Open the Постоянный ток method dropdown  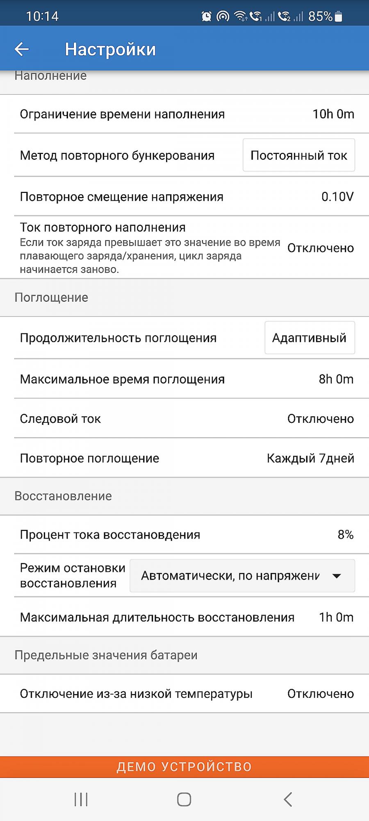point(299,155)
